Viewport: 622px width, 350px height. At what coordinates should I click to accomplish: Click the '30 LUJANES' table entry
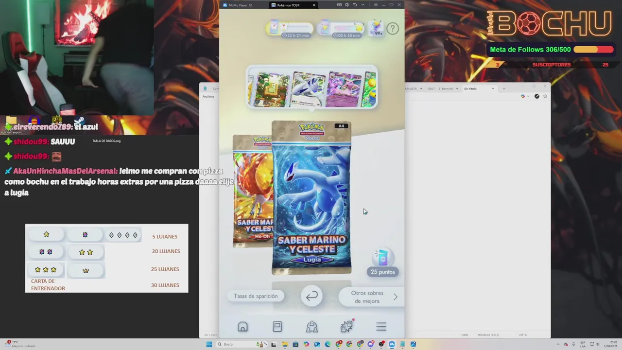pyautogui.click(x=165, y=285)
